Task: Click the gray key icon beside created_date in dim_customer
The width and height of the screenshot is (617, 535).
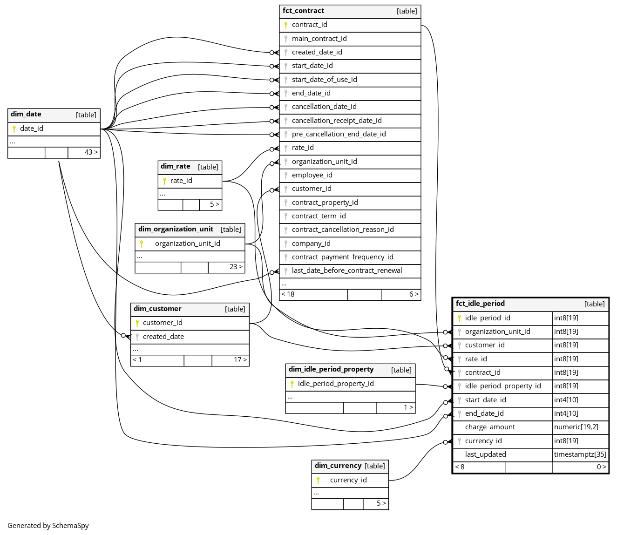Action: click(x=137, y=337)
